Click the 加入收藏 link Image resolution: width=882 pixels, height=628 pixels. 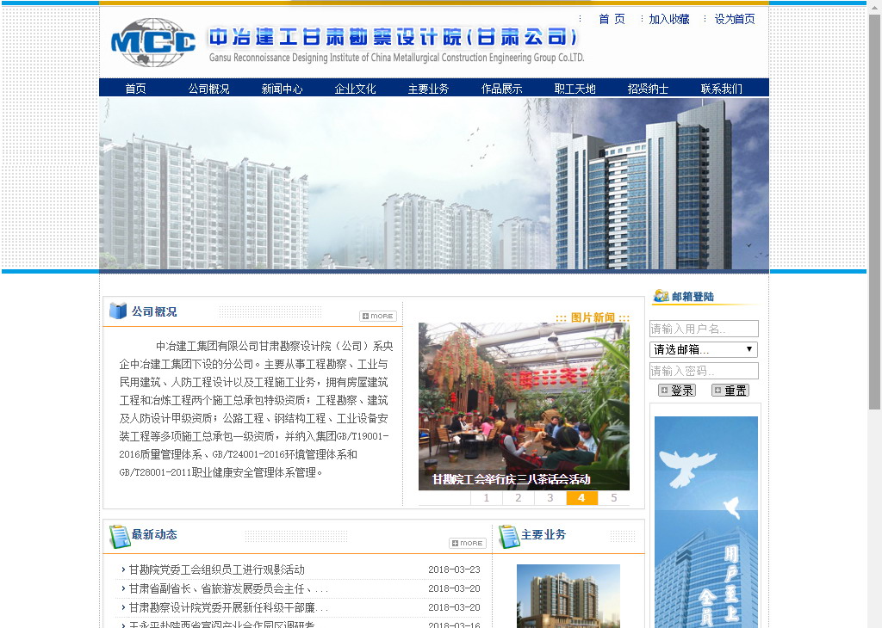coord(668,19)
